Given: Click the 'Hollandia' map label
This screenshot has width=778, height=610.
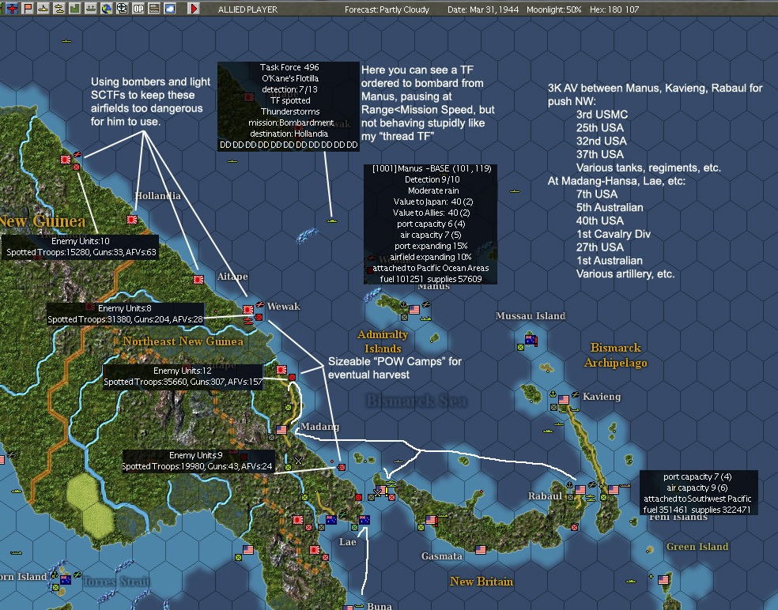Looking at the screenshot, I should point(158,196).
